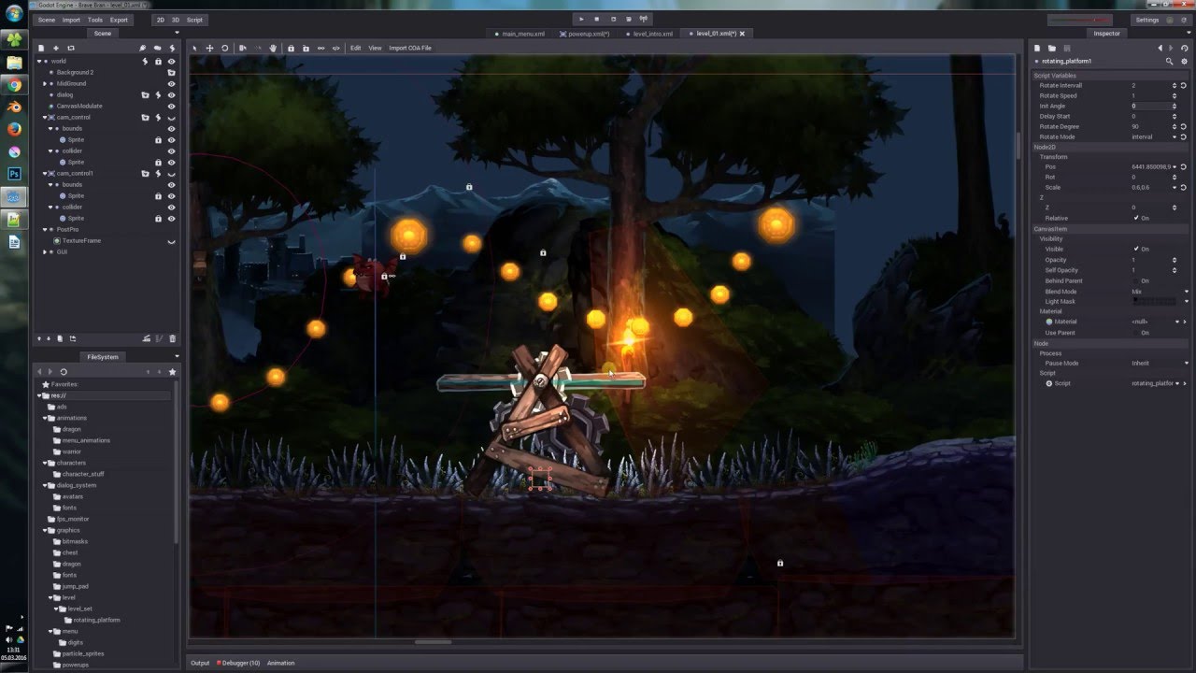The width and height of the screenshot is (1196, 673).
Task: Click the Init Angle value field
Action: 1151,106
